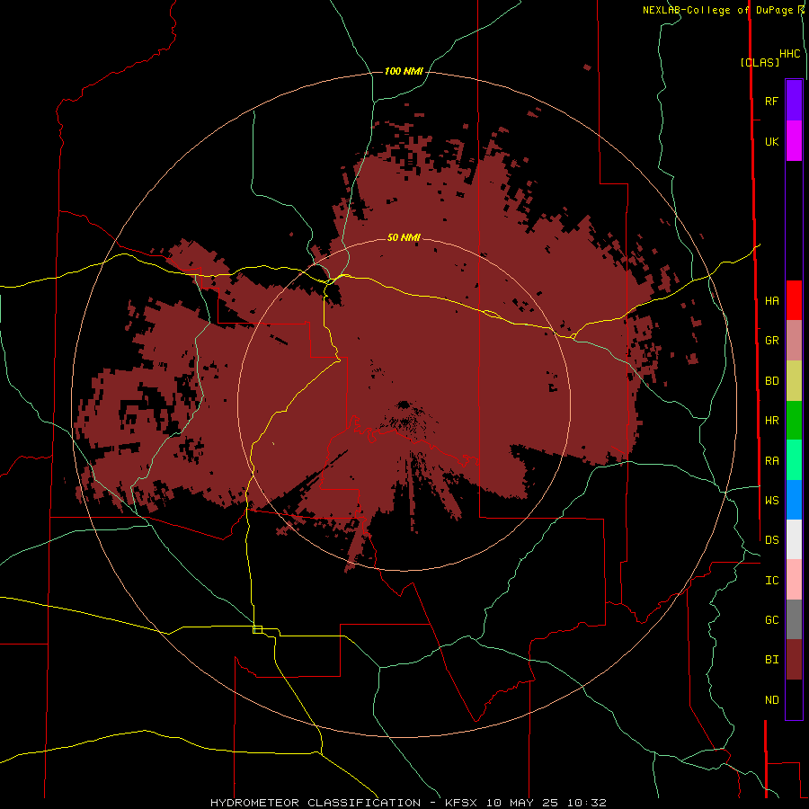Click the "NEXLAB-College of DuPage" credit text
809x809 pixels.
716,10
